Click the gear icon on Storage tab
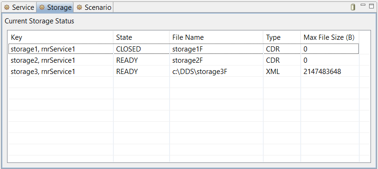The width and height of the screenshot is (378, 169). pos(42,7)
